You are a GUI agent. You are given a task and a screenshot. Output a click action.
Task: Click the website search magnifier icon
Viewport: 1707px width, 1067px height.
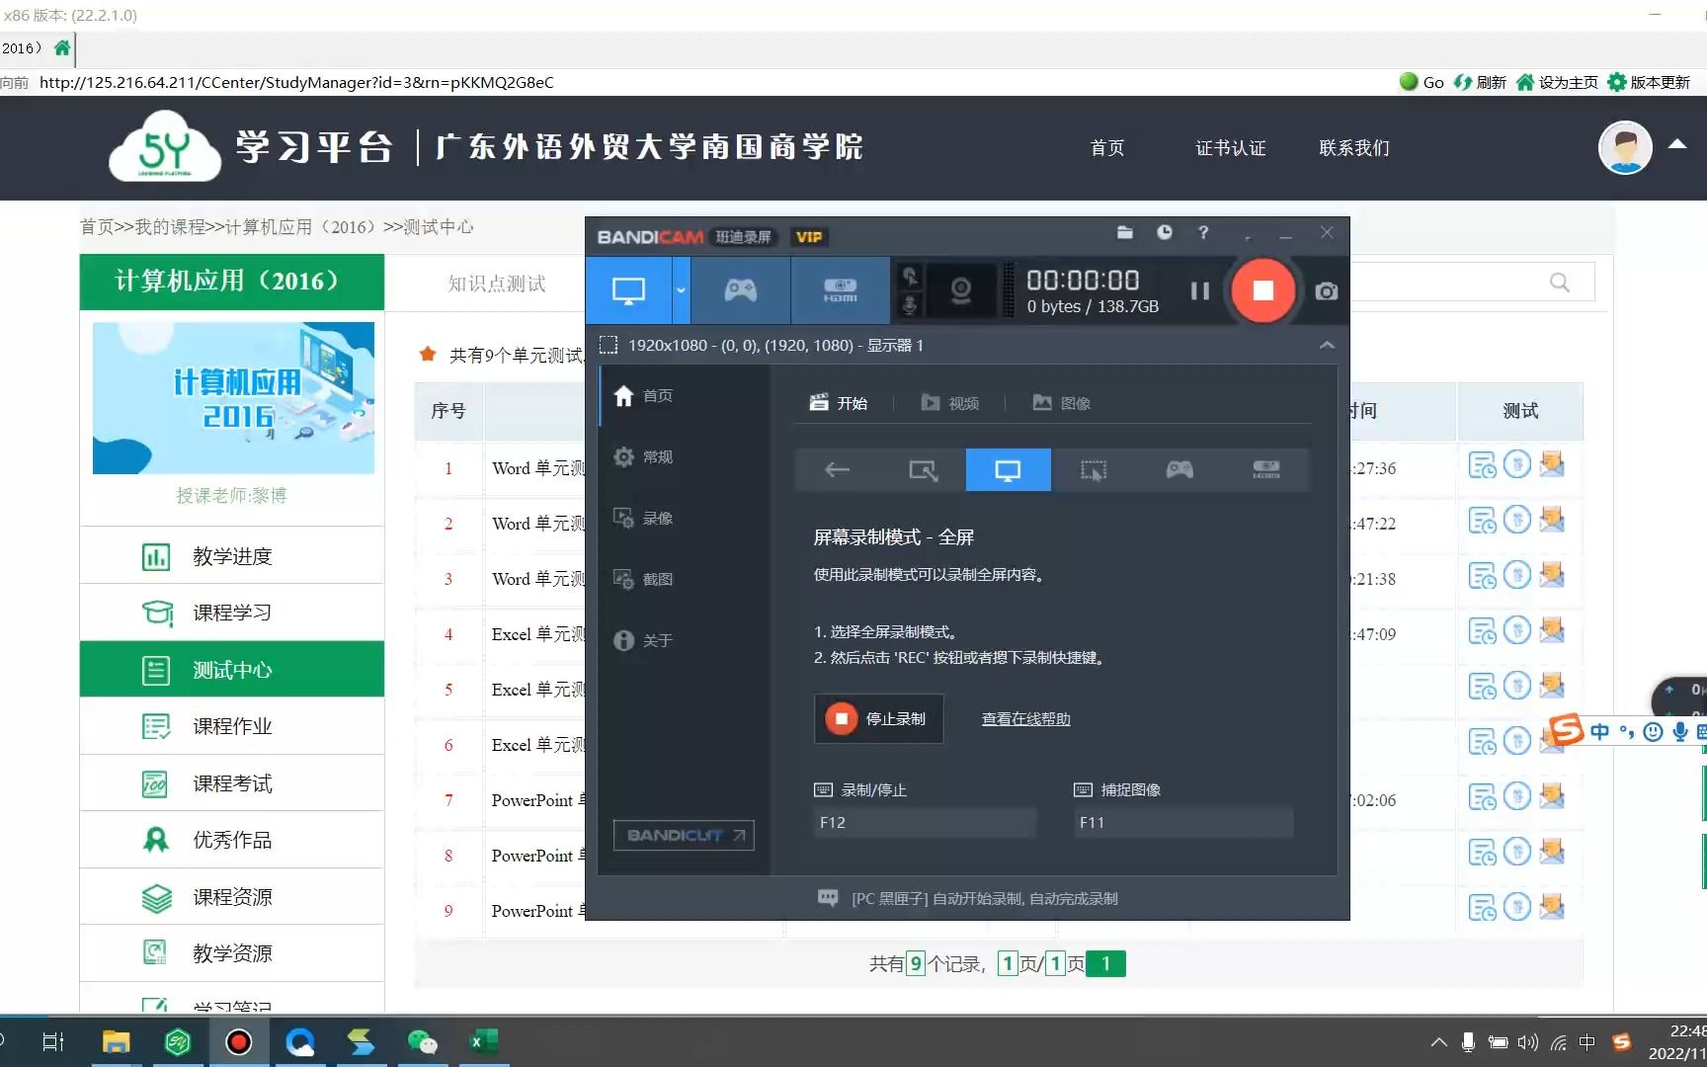point(1560,283)
